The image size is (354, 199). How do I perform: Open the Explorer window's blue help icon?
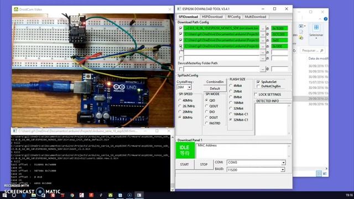[x=326, y=19]
